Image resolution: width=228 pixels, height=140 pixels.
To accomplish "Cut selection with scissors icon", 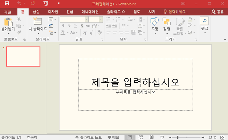I will click(19, 19).
